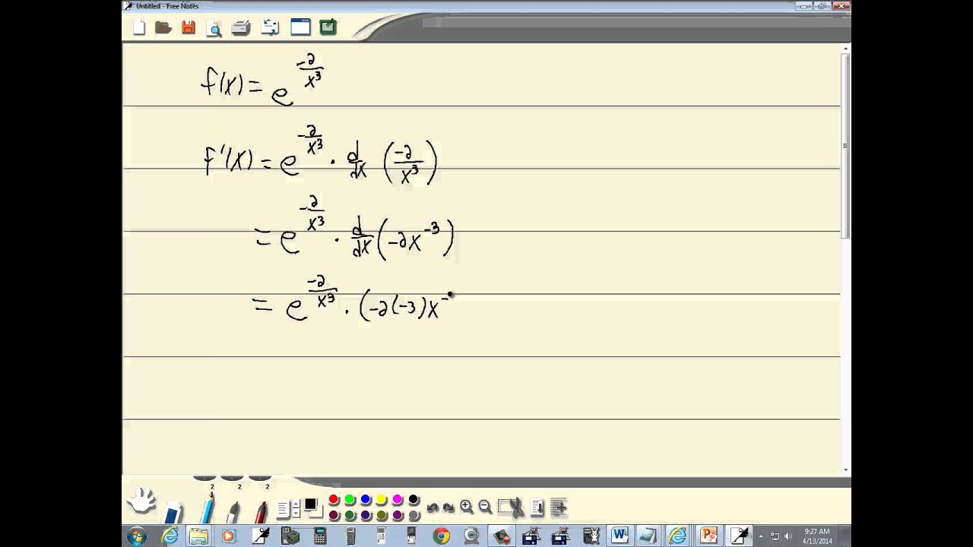
Task: Pick the bright red color swatch
Action: click(334, 499)
